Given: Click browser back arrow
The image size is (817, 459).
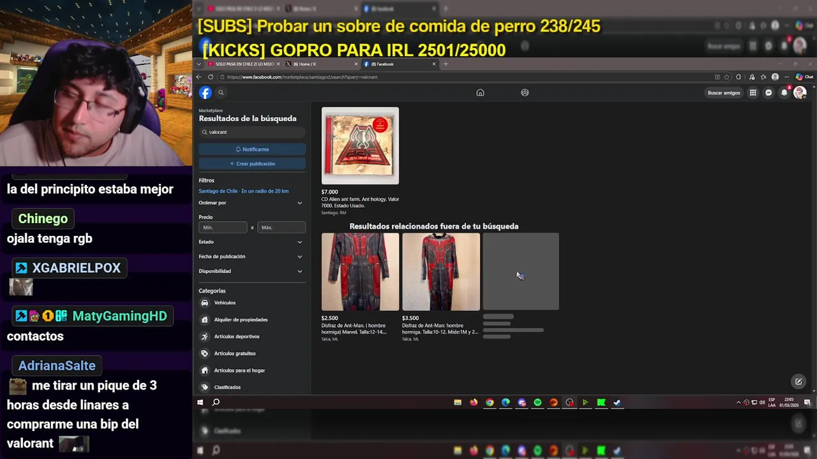Looking at the screenshot, I should point(199,77).
